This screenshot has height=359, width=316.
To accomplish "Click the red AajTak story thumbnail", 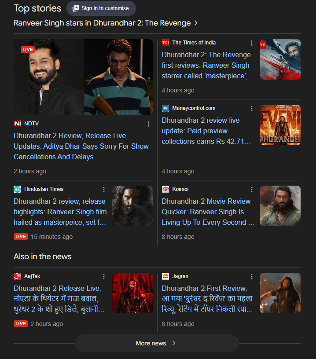I will tap(132, 293).
